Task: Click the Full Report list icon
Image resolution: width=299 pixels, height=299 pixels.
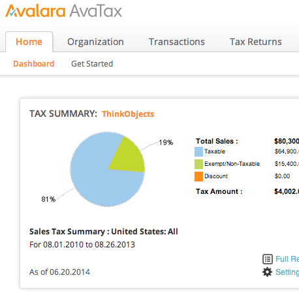Action: click(x=268, y=259)
